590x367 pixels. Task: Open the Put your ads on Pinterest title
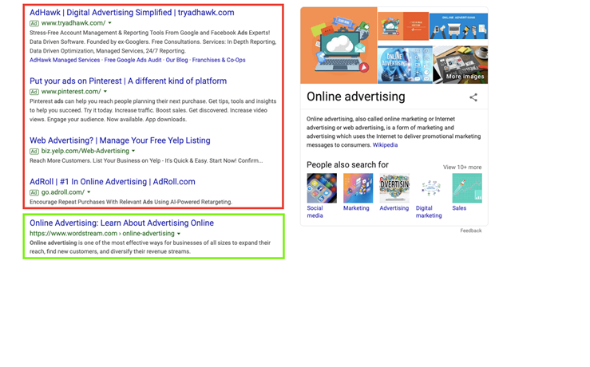128,81
